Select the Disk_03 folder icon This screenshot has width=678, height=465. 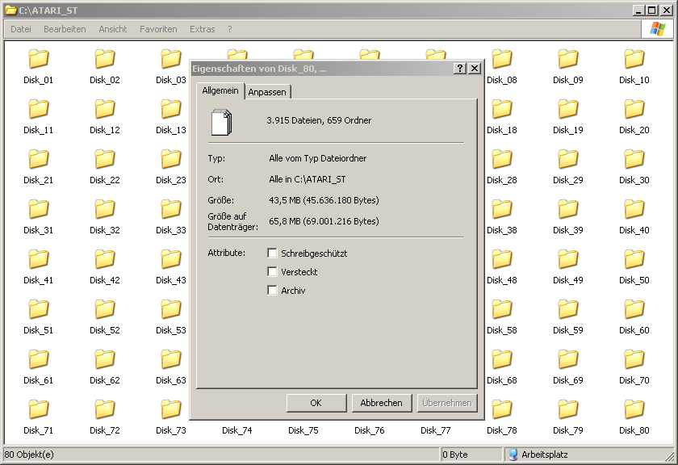(x=171, y=59)
